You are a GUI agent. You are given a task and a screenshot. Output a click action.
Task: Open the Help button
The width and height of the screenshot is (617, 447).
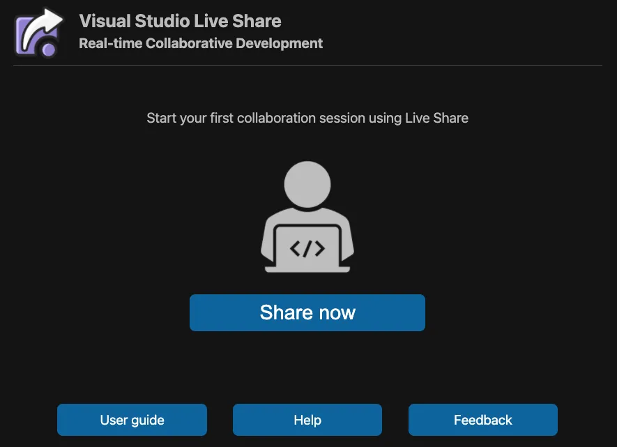point(307,420)
